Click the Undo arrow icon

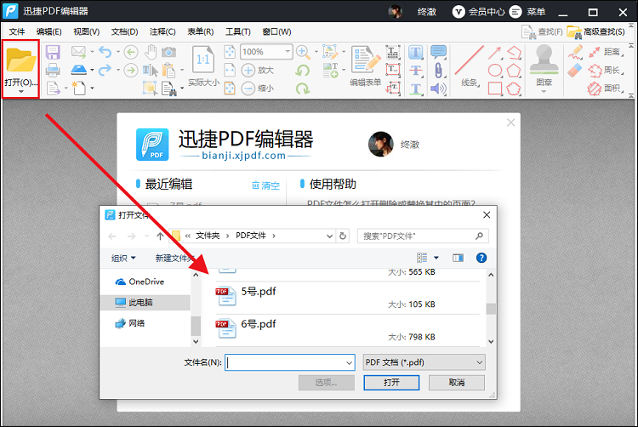coord(105,52)
